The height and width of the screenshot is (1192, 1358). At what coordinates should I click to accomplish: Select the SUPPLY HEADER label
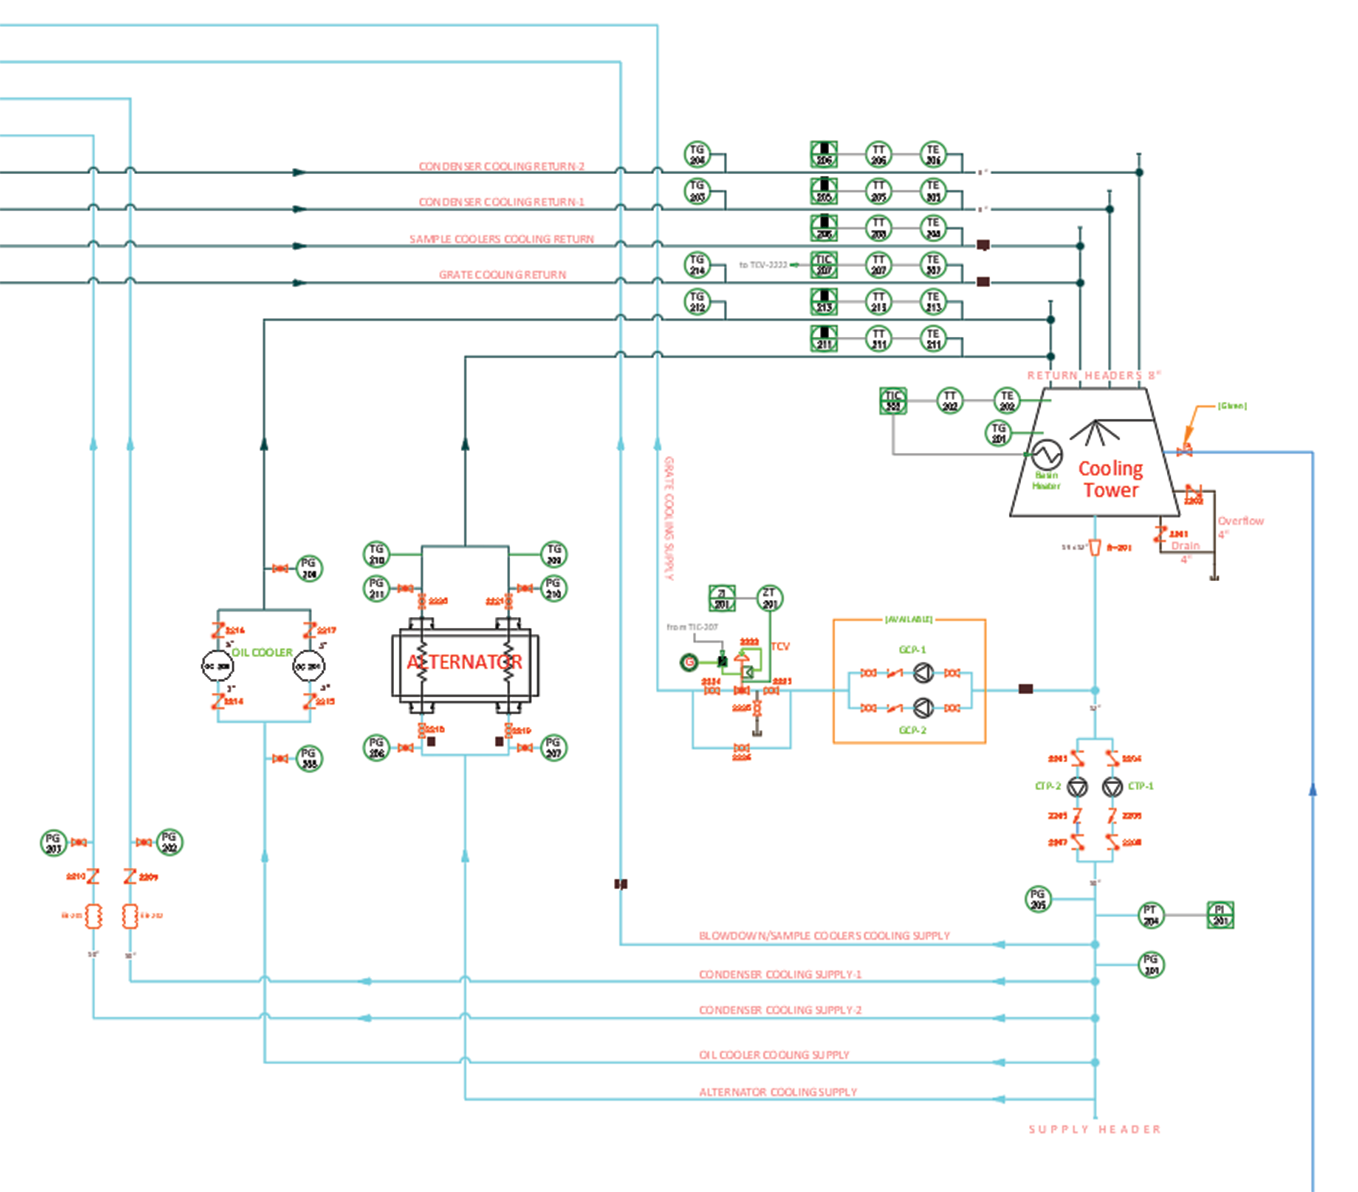(1095, 1129)
